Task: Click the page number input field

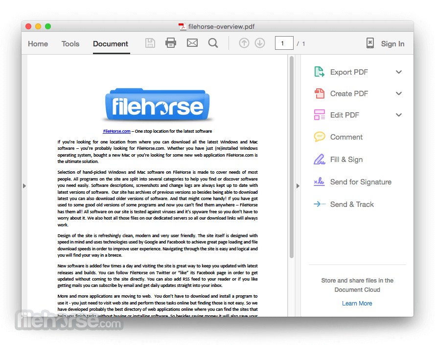Action: pyautogui.click(x=284, y=43)
